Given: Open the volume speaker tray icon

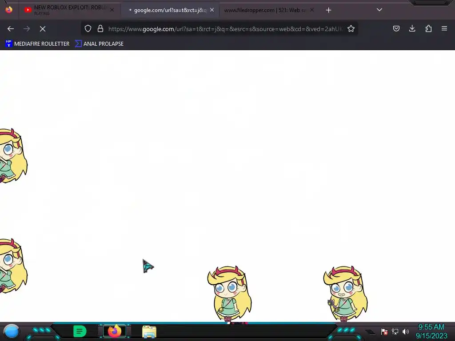Looking at the screenshot, I should [x=405, y=331].
